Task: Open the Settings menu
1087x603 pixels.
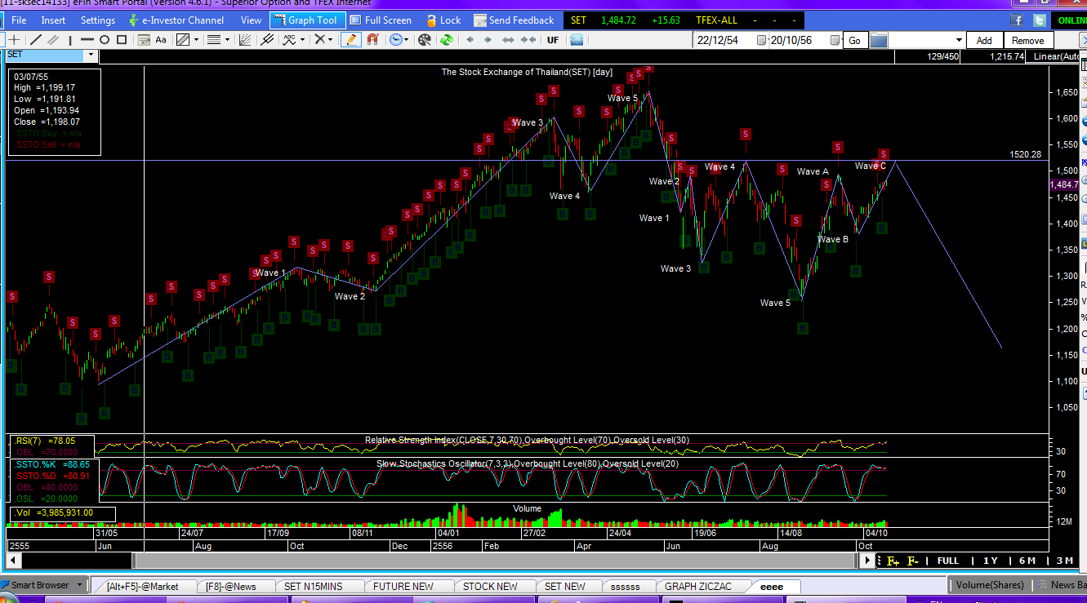Action: pyautogui.click(x=98, y=20)
